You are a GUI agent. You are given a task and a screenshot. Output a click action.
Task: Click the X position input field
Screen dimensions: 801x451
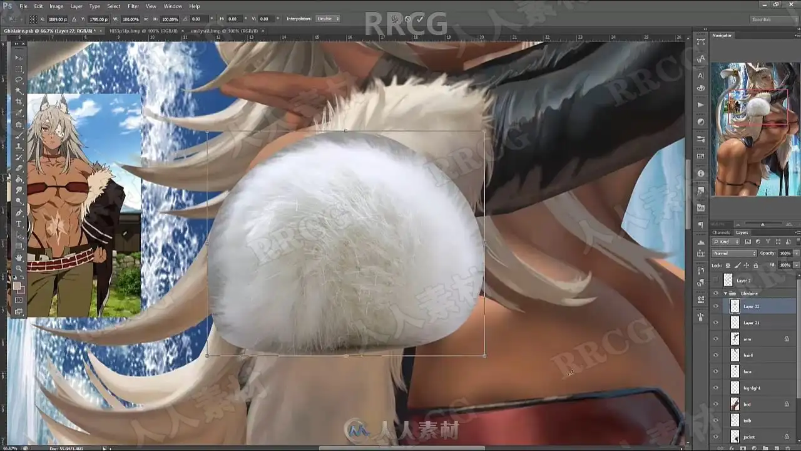tap(58, 19)
